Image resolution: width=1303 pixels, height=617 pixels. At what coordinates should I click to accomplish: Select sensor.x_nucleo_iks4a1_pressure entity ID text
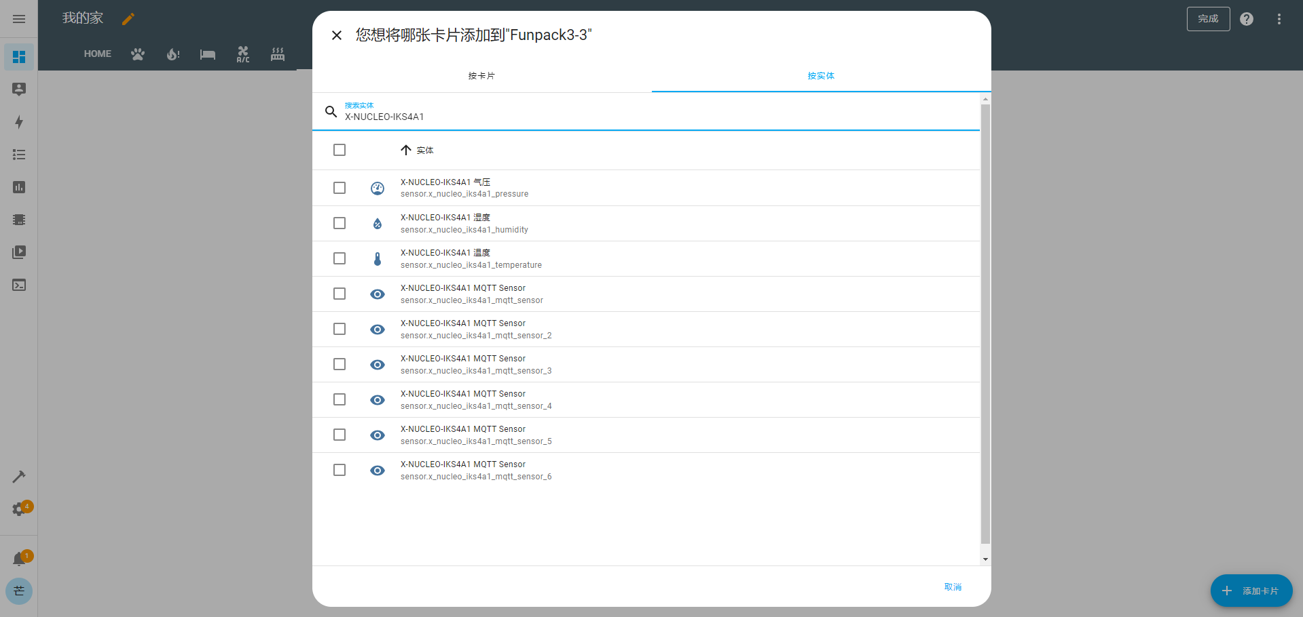click(x=464, y=194)
